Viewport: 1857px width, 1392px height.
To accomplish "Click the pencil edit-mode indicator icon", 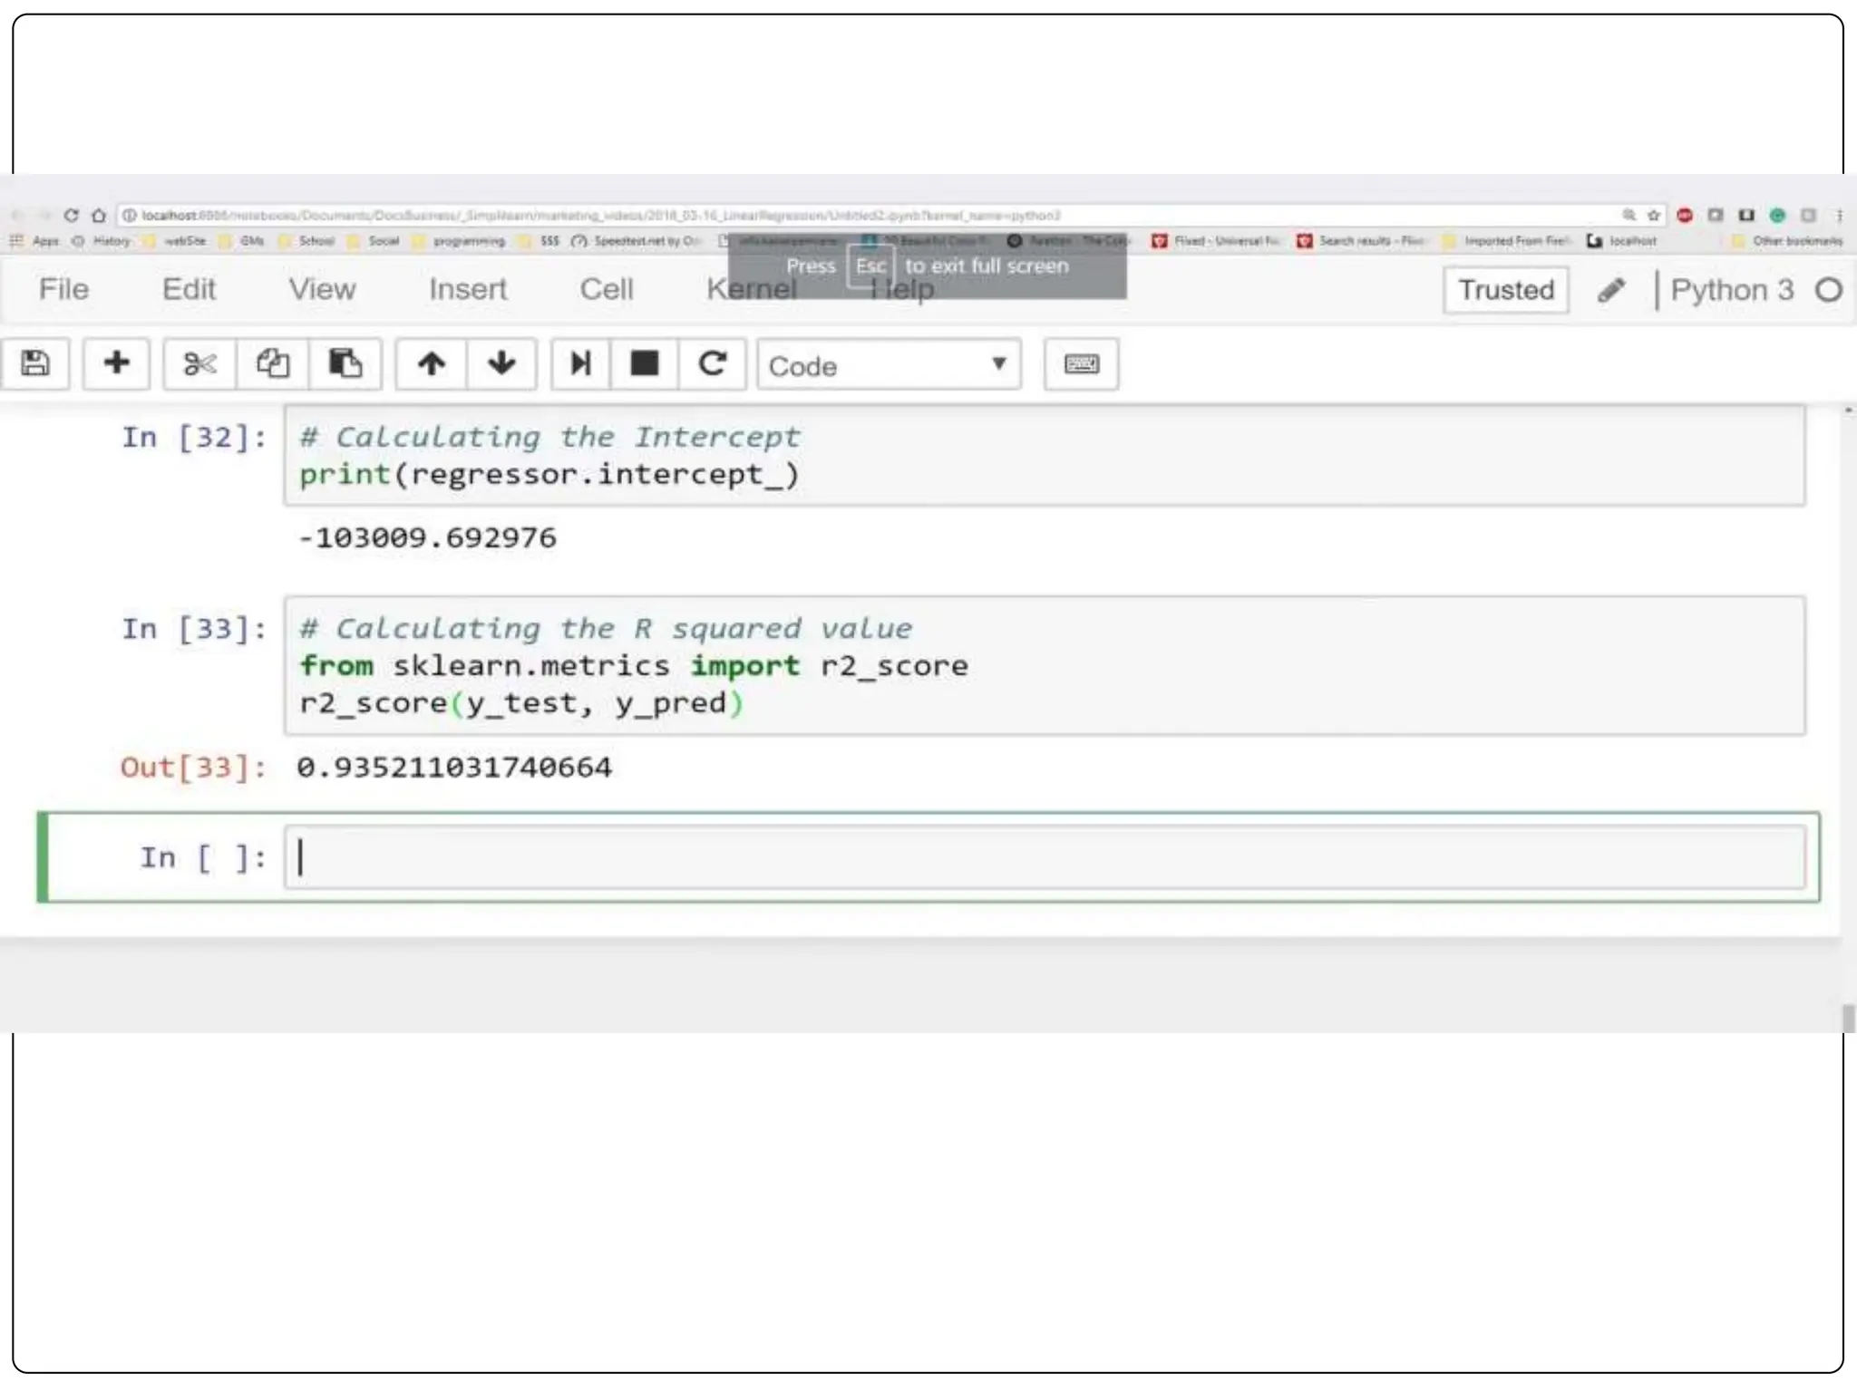I will 1611,290.
